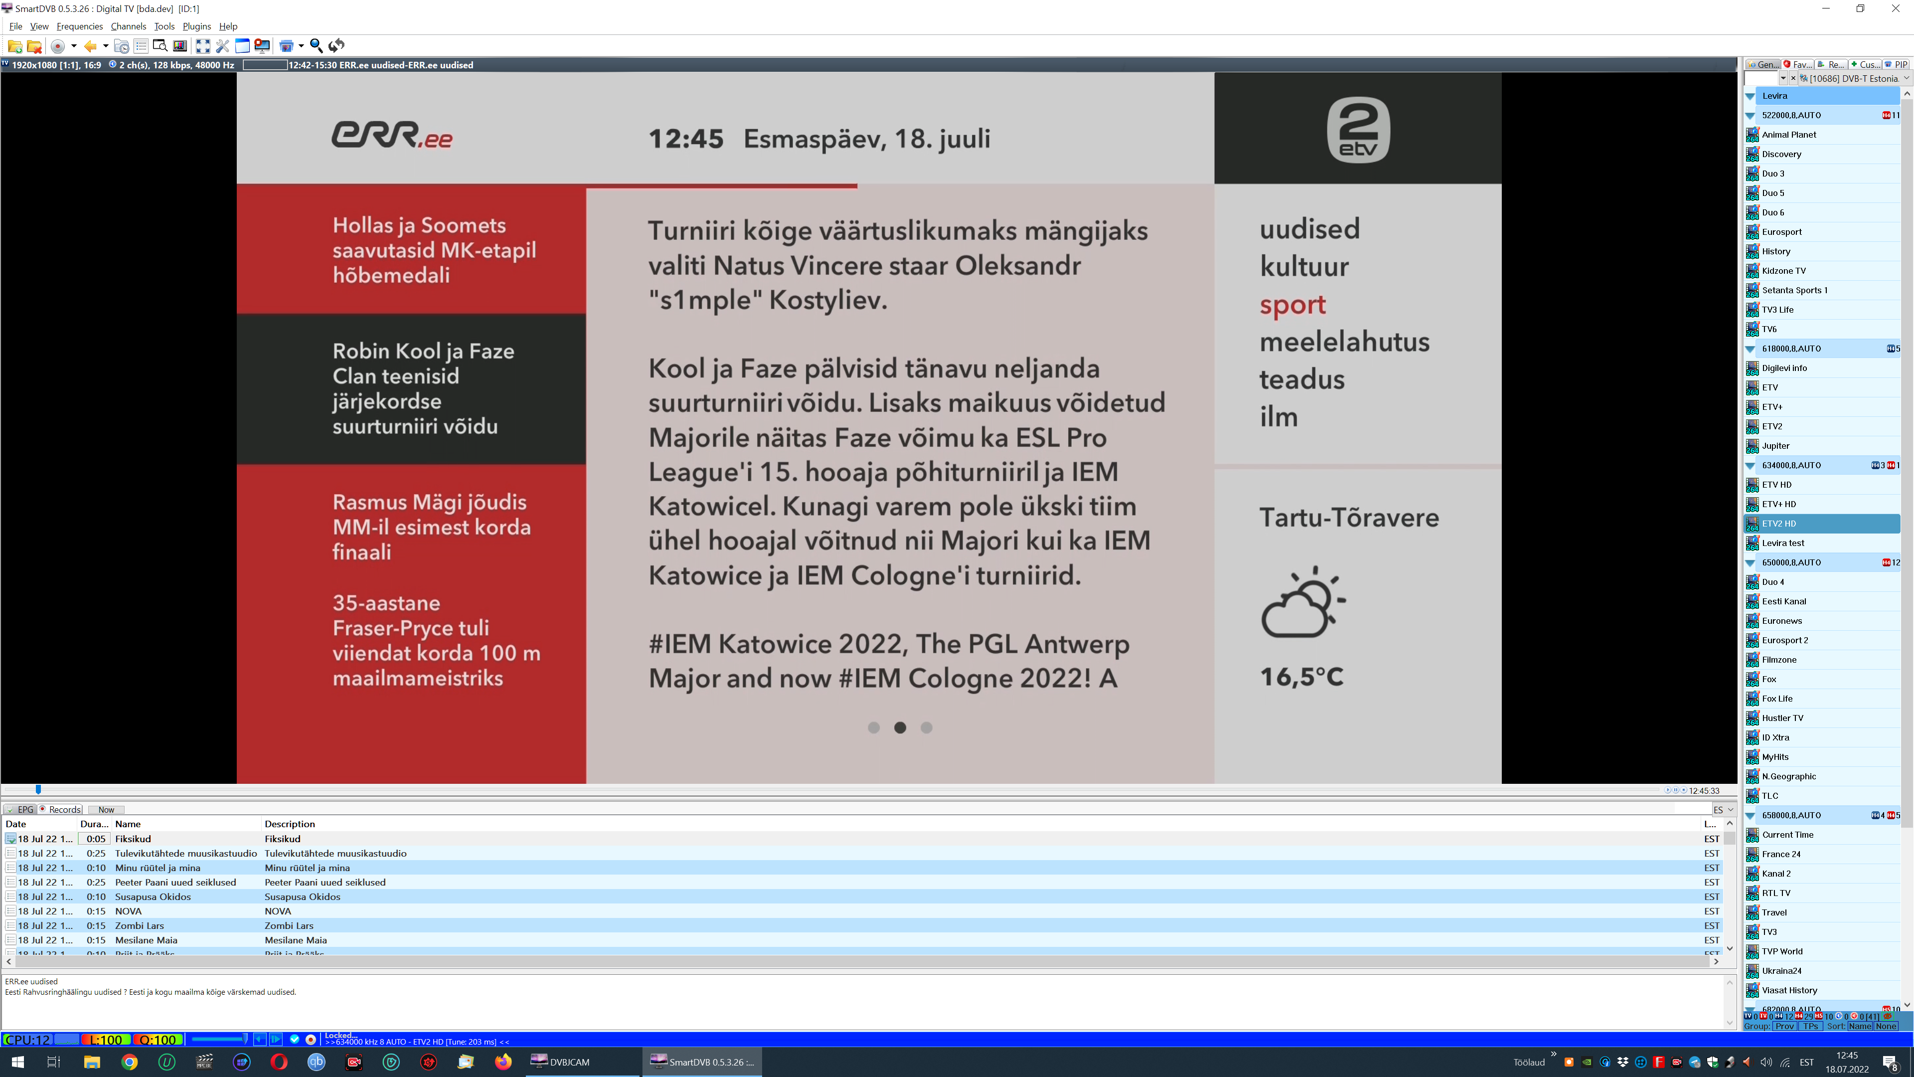Click the yellow previous channel arrow icon

(90, 46)
